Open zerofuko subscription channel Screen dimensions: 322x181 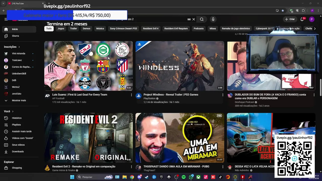click(19, 94)
